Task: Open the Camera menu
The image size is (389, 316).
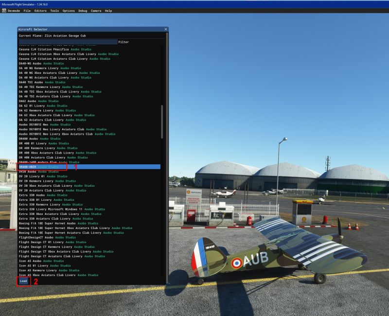Action: pos(96,11)
